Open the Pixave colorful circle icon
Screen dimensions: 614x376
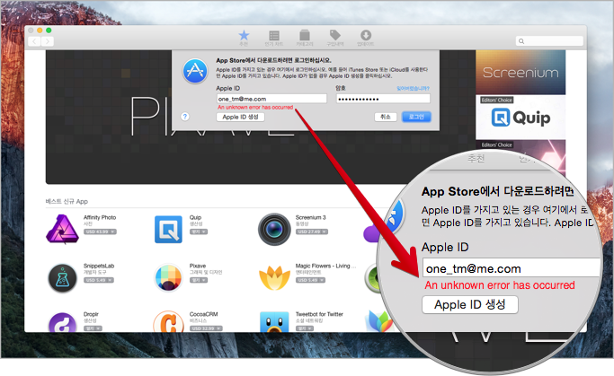[x=168, y=278]
